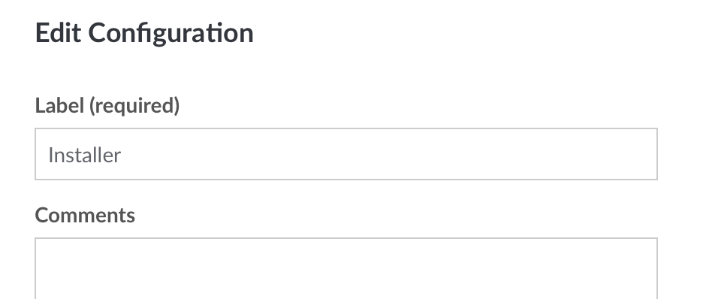Click the word "Edit" in the title
The width and height of the screenshot is (703, 299).
click(x=58, y=33)
